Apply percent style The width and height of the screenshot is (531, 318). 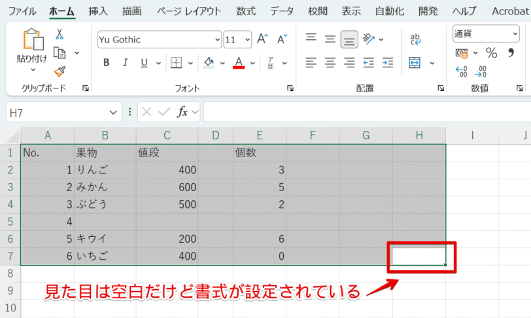(x=491, y=53)
